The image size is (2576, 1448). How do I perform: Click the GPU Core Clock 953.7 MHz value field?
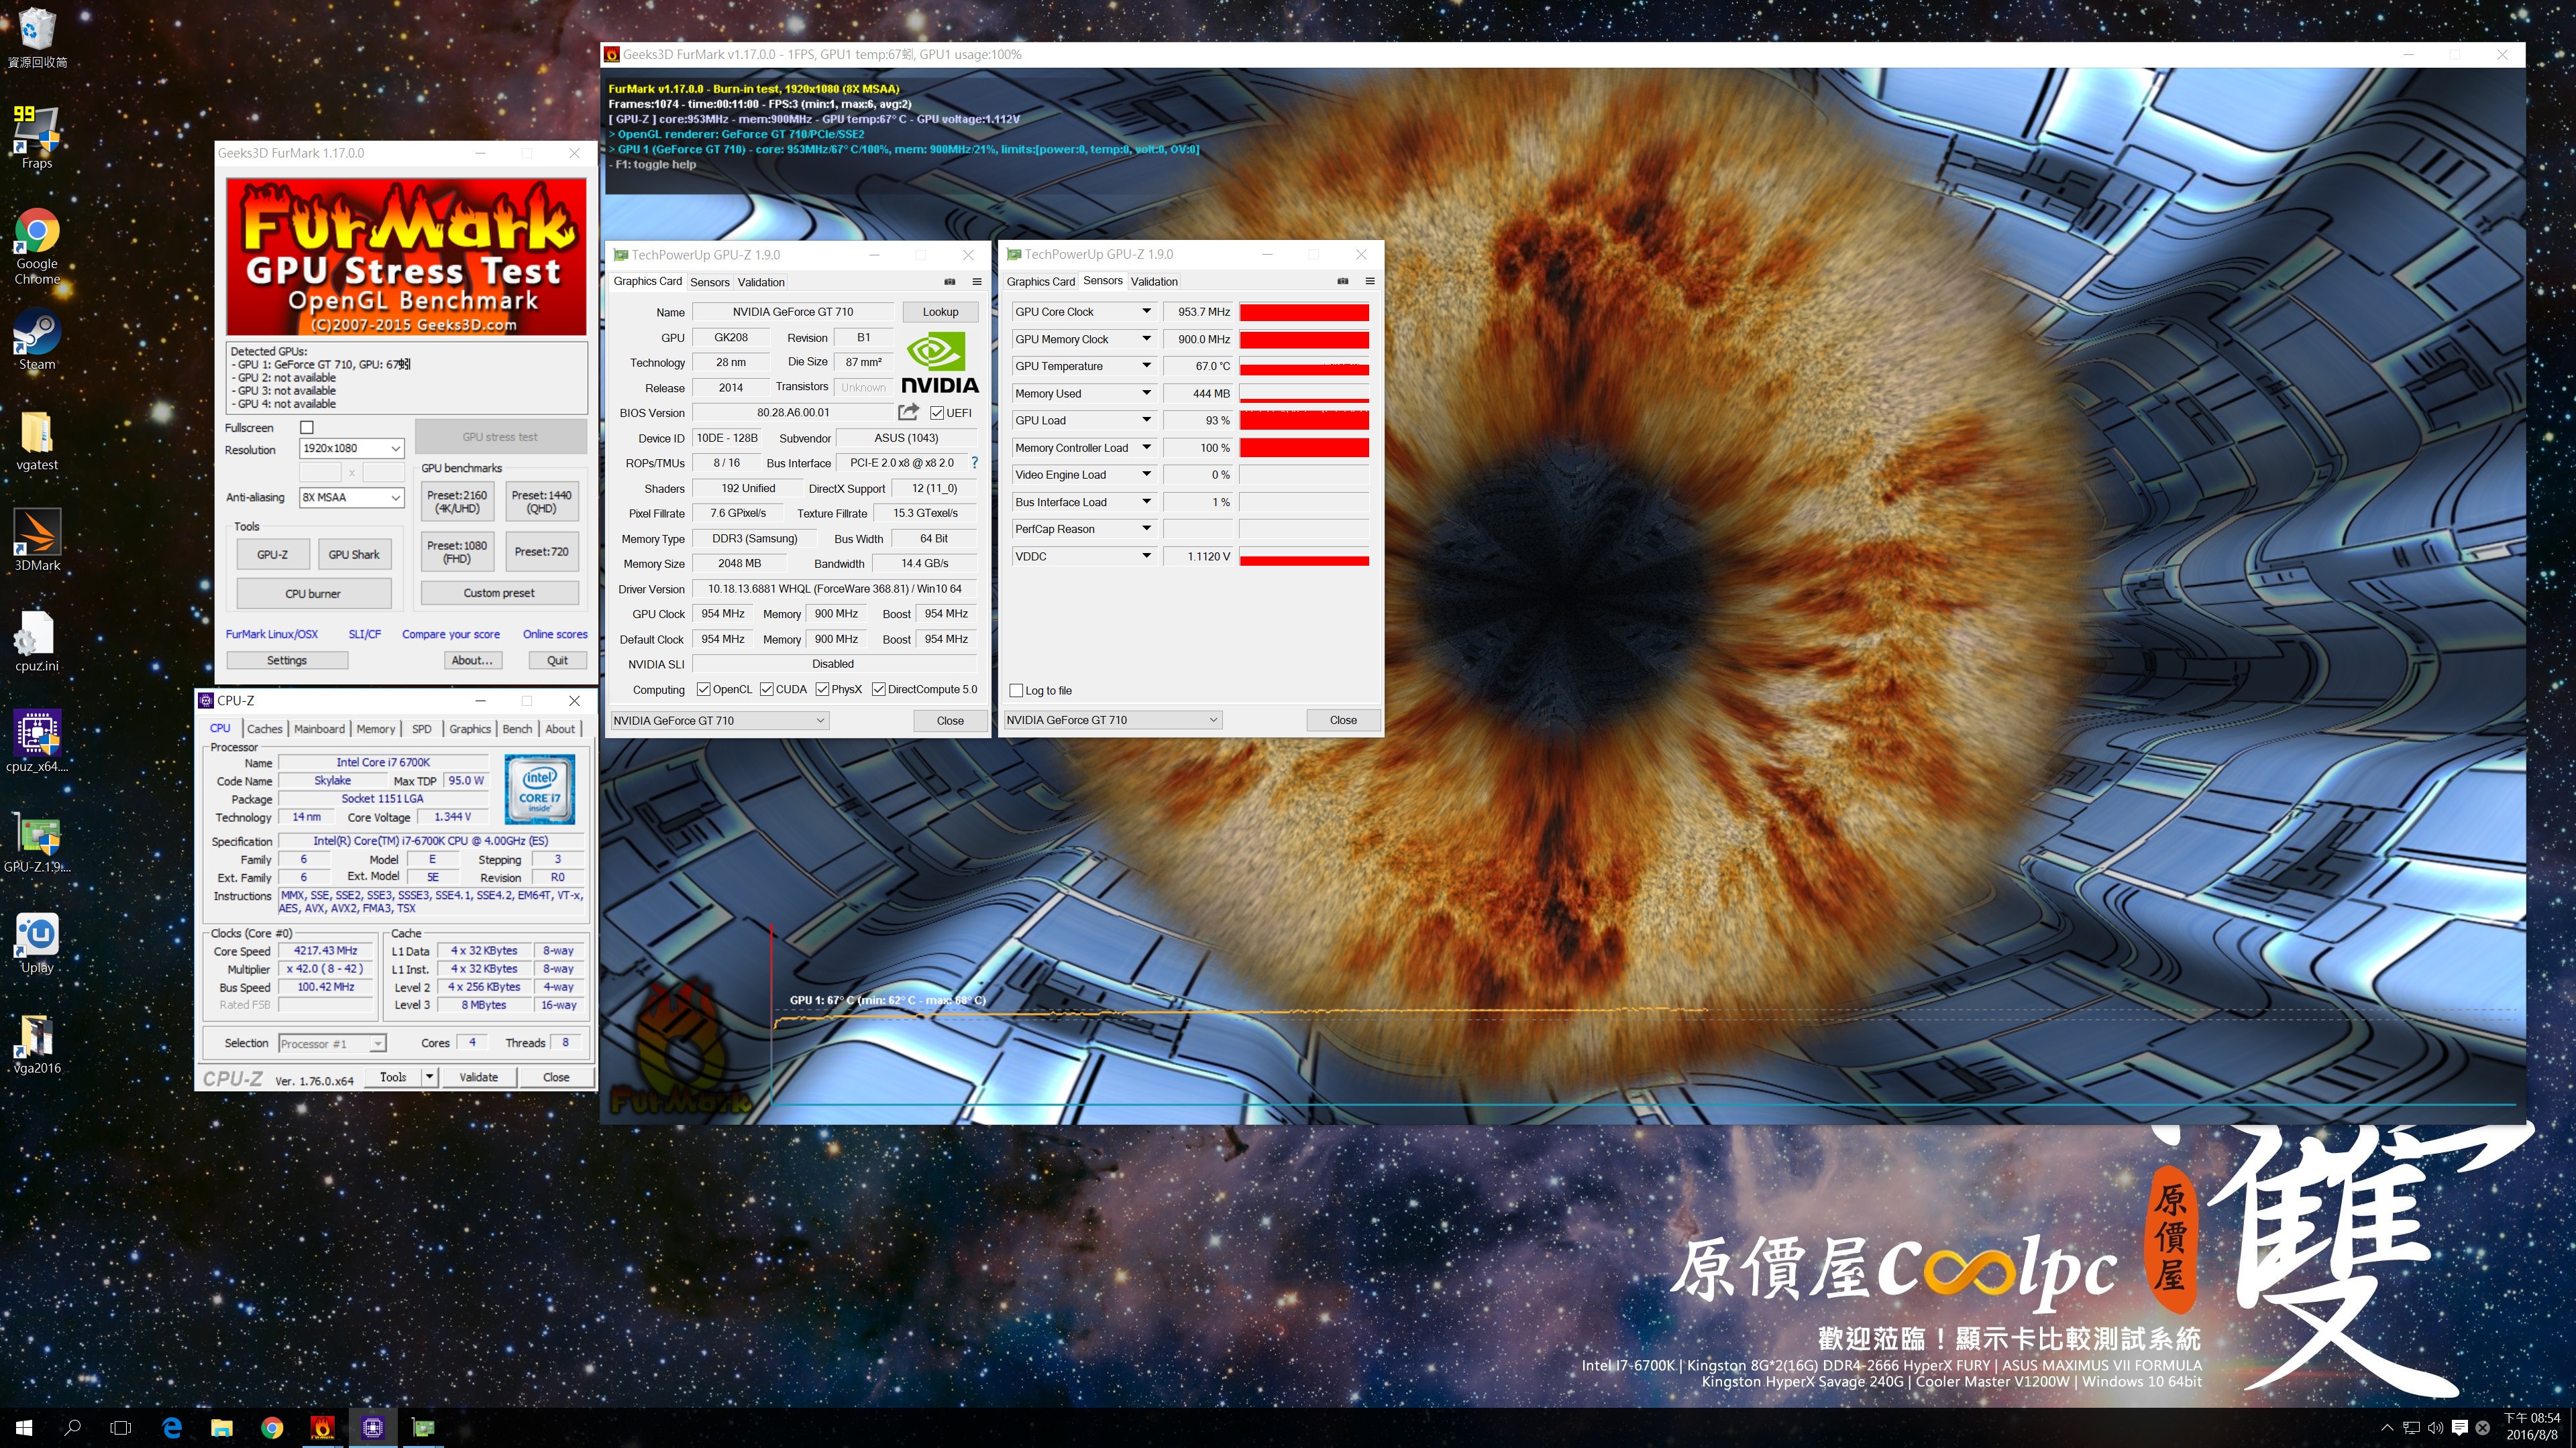coord(1199,312)
